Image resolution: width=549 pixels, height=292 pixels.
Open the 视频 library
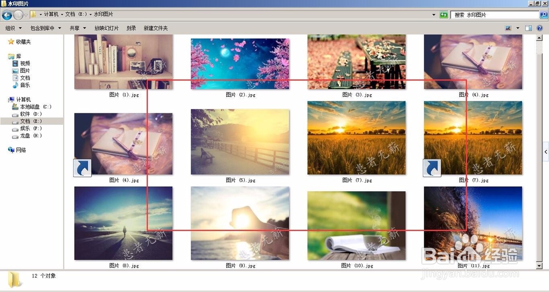click(21, 63)
